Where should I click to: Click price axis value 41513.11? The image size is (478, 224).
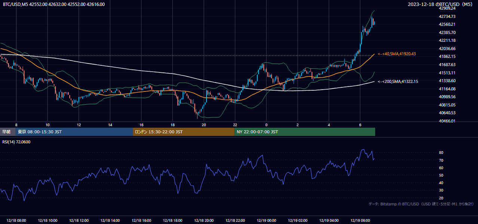pyautogui.click(x=447, y=73)
